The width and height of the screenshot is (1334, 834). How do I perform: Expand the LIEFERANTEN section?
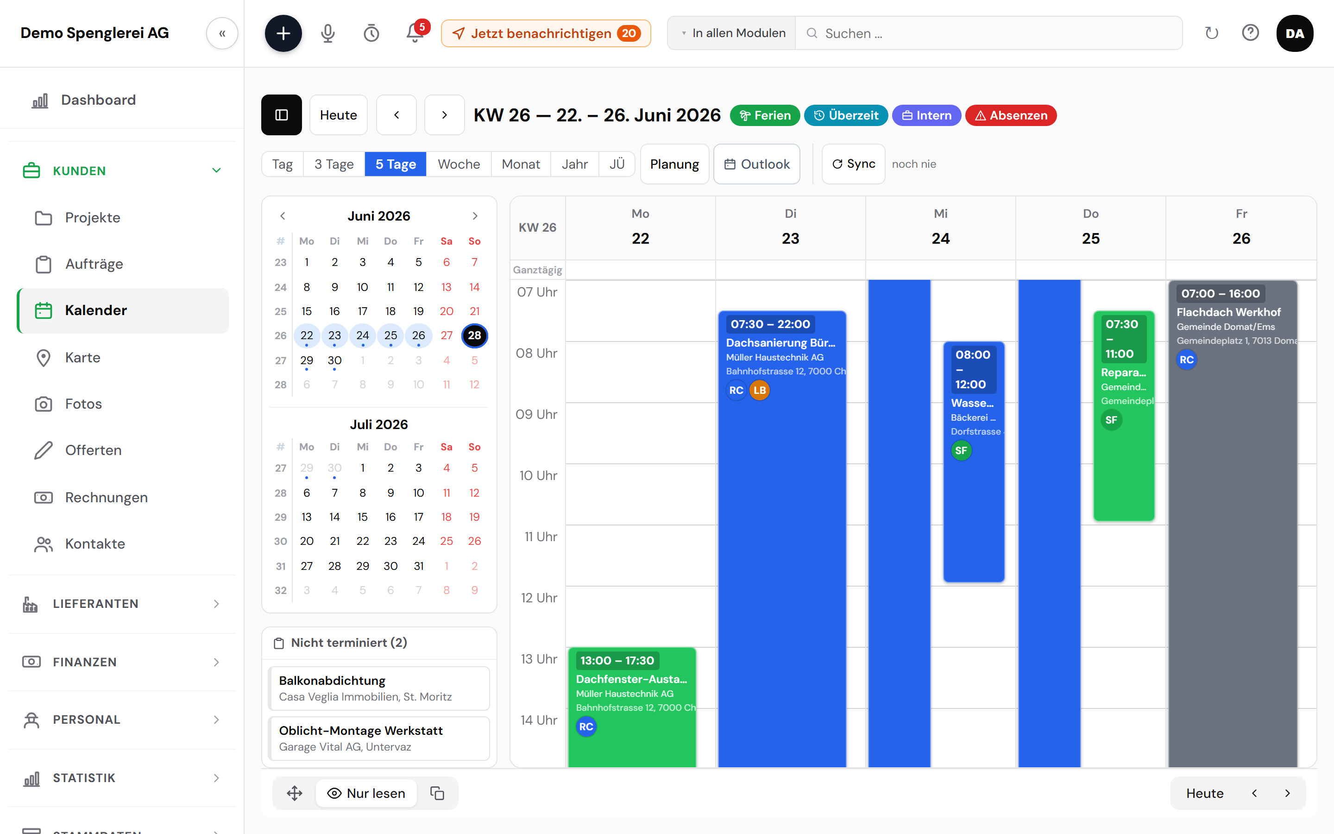point(122,604)
